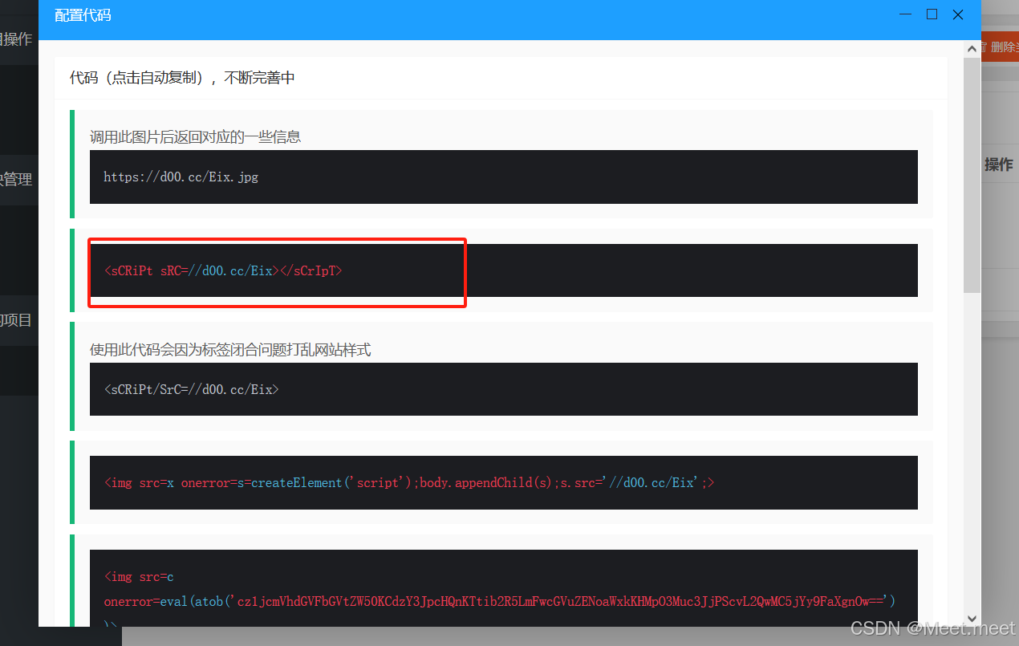Copy the img onerror eval atob code
Image resolution: width=1019 pixels, height=646 pixels.
click(503, 588)
